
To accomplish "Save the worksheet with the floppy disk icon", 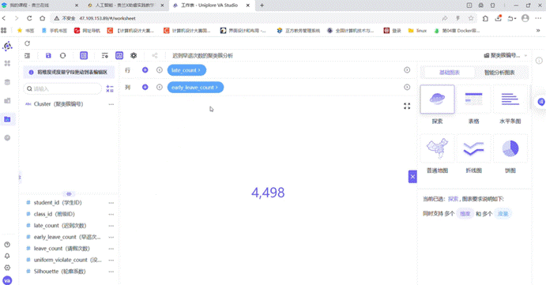I will click(x=48, y=56).
